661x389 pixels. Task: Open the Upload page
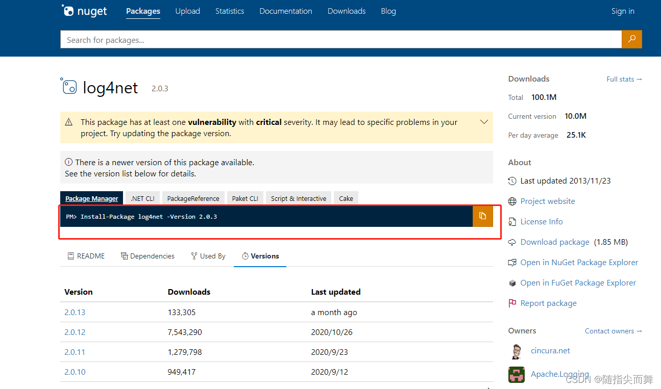tap(188, 11)
